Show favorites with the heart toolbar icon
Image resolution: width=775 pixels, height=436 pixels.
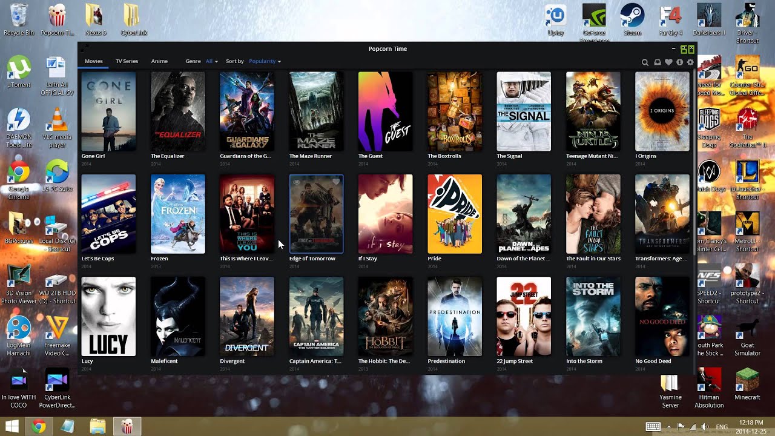pyautogui.click(x=668, y=62)
